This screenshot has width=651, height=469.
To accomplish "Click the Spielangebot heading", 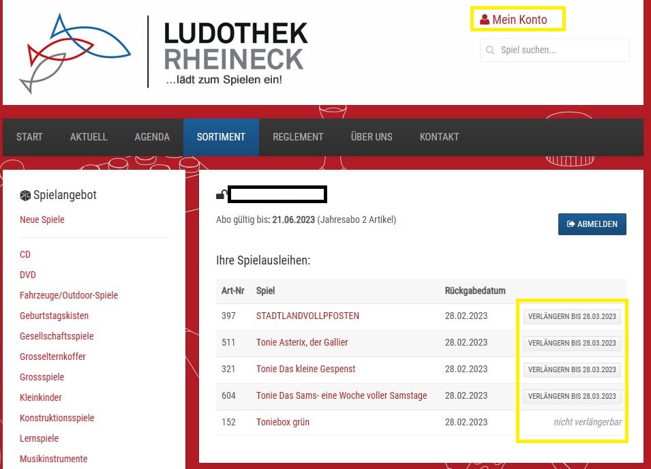I will [65, 195].
